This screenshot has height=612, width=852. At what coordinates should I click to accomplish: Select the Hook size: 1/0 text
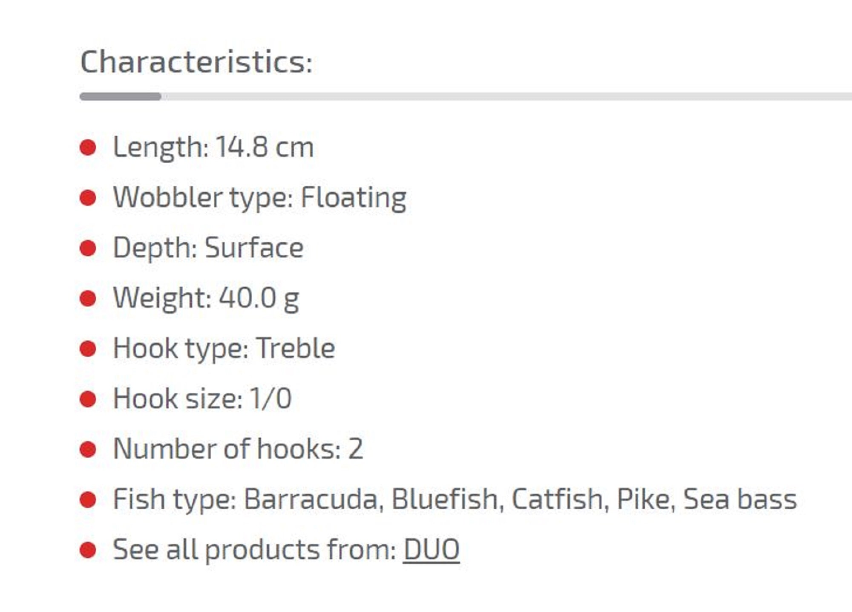pyautogui.click(x=202, y=399)
